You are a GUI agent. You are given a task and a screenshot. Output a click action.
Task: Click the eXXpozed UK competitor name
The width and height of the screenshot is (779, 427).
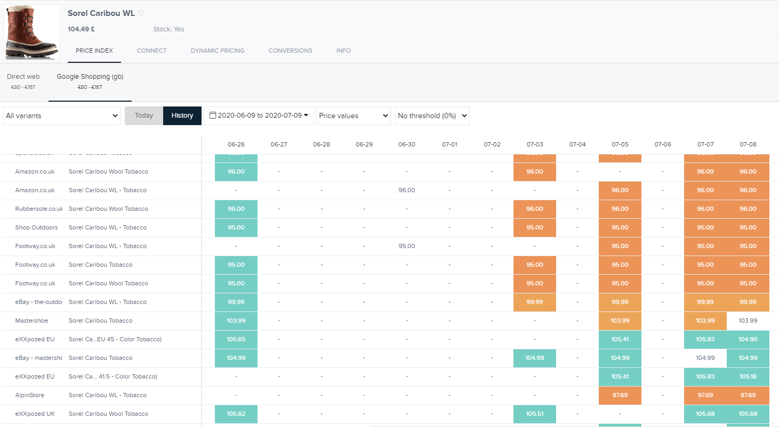click(x=35, y=414)
